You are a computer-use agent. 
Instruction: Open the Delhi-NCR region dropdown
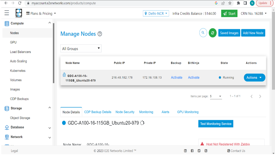156,14
